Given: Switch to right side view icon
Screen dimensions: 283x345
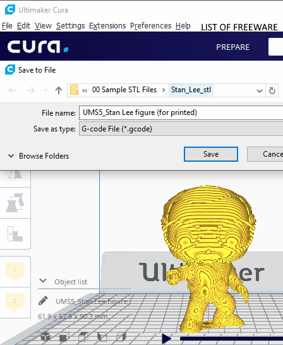Looking at the screenshot, I should (x=121, y=337).
